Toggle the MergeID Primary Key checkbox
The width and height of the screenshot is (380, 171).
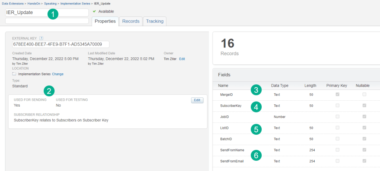pyautogui.click(x=337, y=94)
